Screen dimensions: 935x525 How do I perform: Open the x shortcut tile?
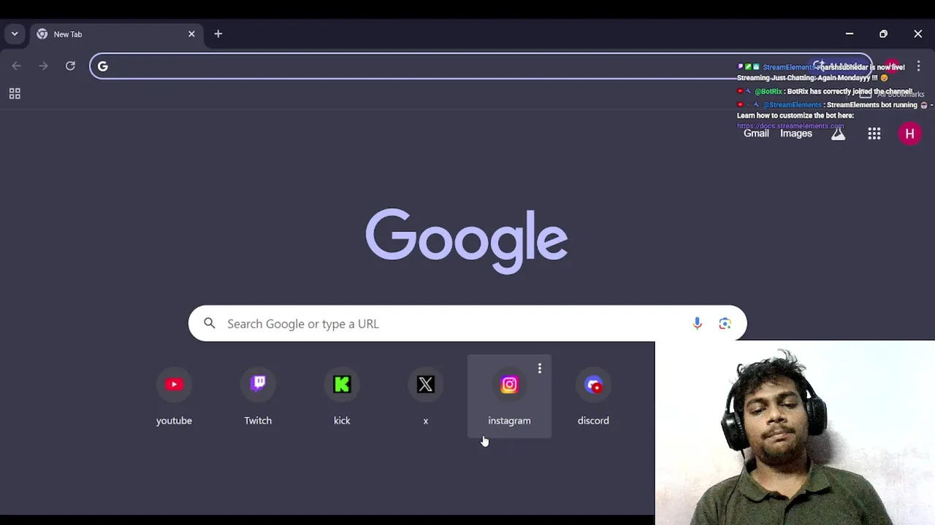pos(426,397)
